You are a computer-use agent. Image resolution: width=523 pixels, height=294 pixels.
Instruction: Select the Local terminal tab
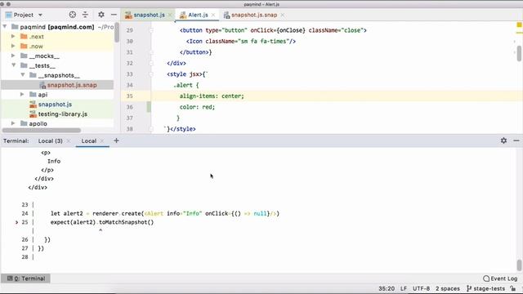point(89,141)
